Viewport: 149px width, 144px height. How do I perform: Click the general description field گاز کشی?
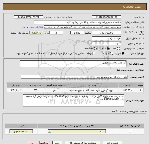(x=73, y=64)
